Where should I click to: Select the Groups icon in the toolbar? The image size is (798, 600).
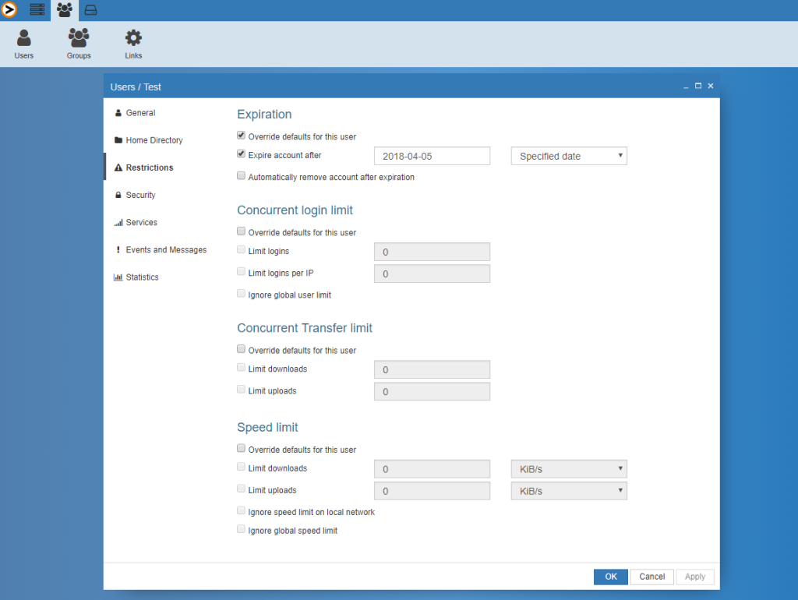(x=78, y=39)
